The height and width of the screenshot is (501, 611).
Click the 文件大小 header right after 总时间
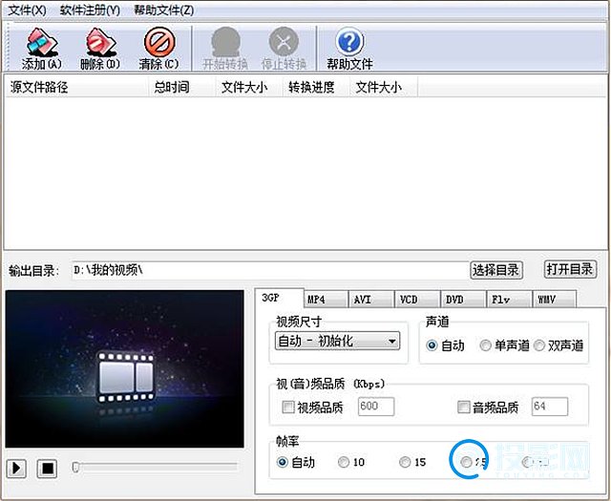coord(249,87)
